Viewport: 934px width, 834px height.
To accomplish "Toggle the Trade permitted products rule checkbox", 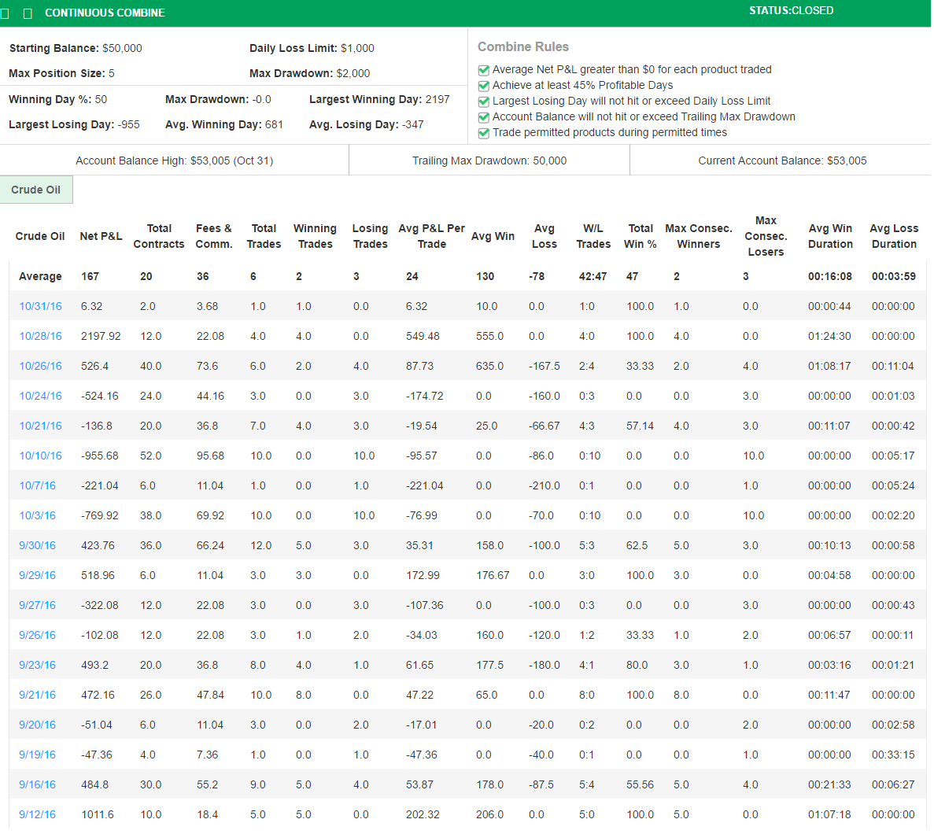I will pyautogui.click(x=484, y=133).
